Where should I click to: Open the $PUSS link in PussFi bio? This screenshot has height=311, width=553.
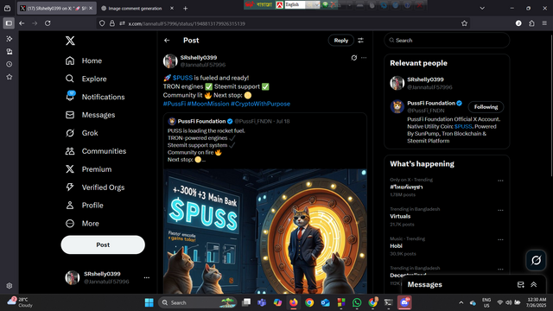coord(463,127)
